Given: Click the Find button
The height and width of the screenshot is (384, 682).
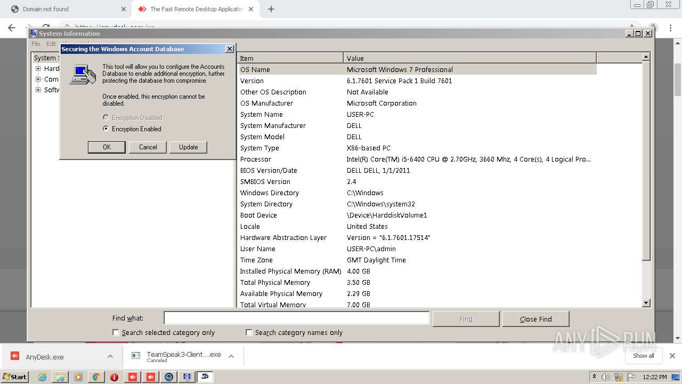Looking at the screenshot, I should tap(466, 319).
